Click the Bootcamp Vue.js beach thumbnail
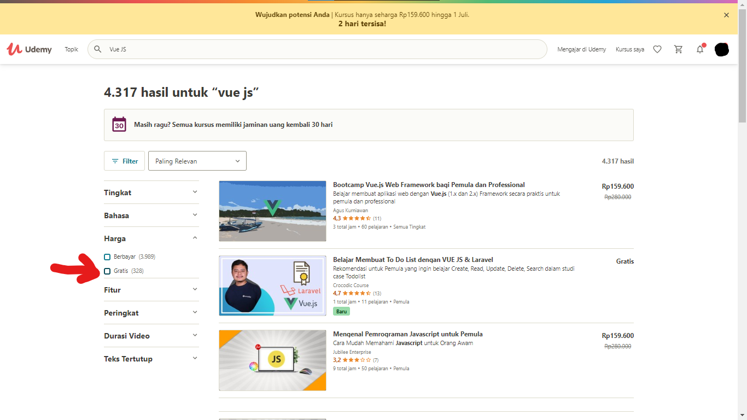747x420 pixels. pyautogui.click(x=272, y=211)
